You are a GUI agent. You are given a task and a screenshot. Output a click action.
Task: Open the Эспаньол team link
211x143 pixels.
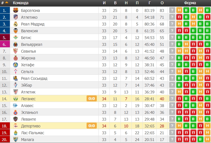pyautogui.click(x=29, y=112)
